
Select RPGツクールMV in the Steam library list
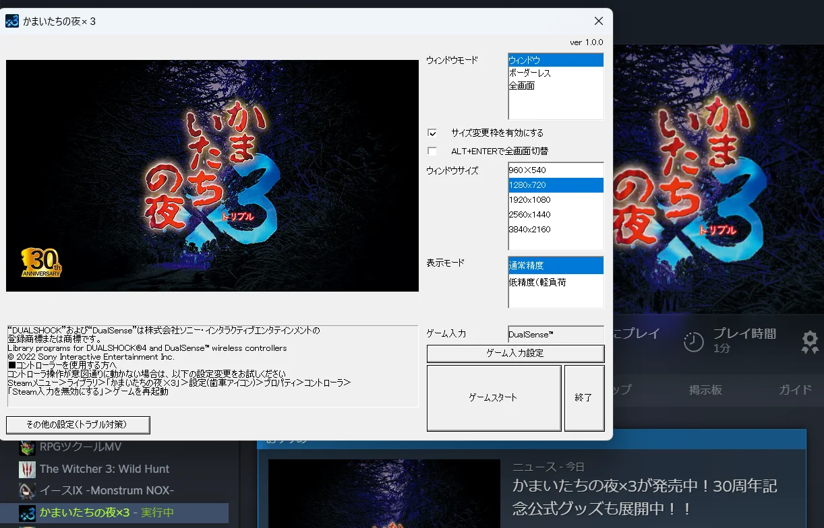(x=80, y=447)
